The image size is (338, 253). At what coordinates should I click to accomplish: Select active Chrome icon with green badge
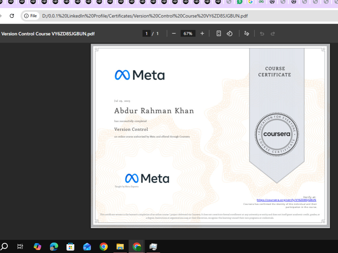point(137,247)
